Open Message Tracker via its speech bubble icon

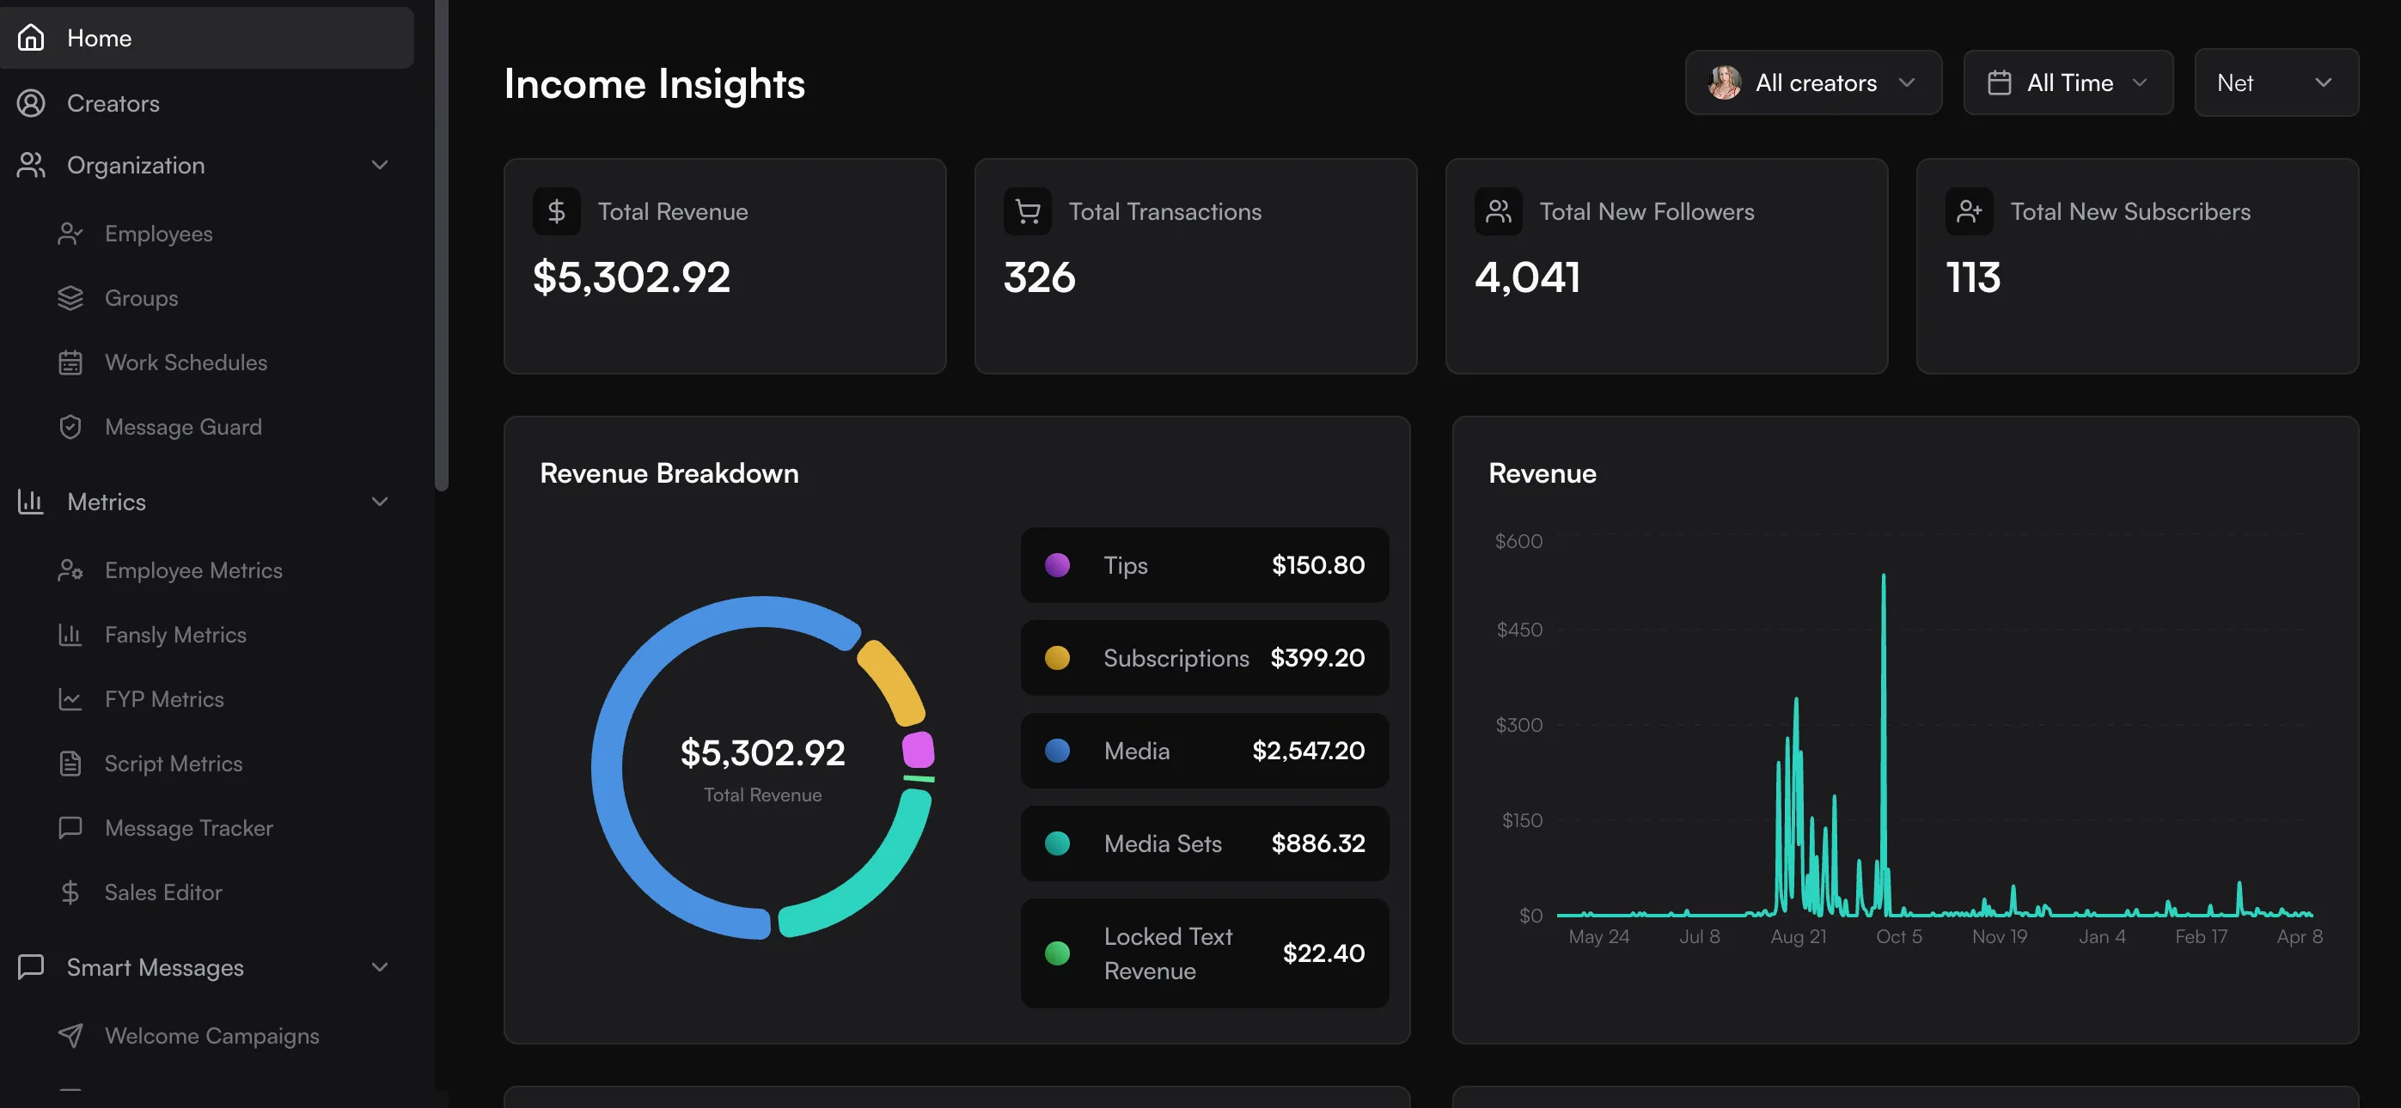pyautogui.click(x=70, y=826)
